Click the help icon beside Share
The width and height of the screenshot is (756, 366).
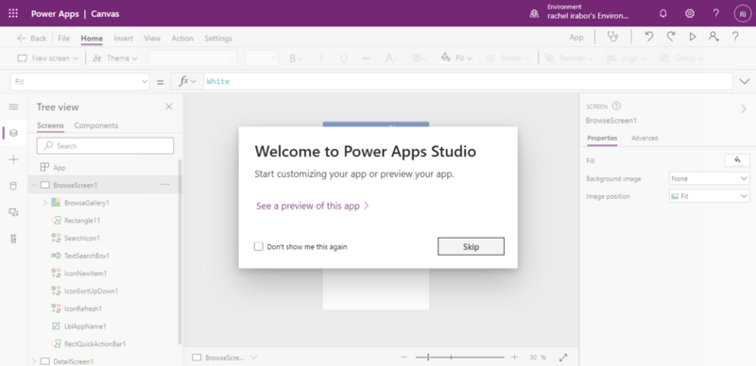[x=735, y=37]
